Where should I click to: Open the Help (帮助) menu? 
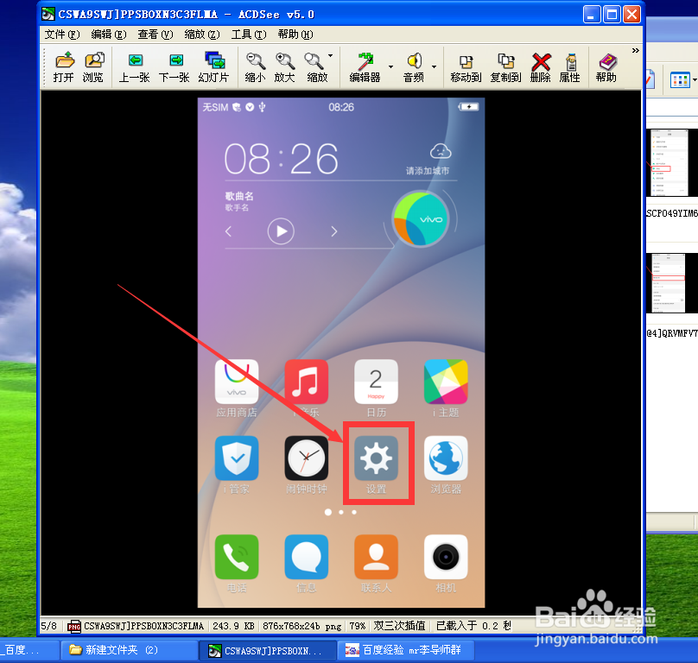295,35
